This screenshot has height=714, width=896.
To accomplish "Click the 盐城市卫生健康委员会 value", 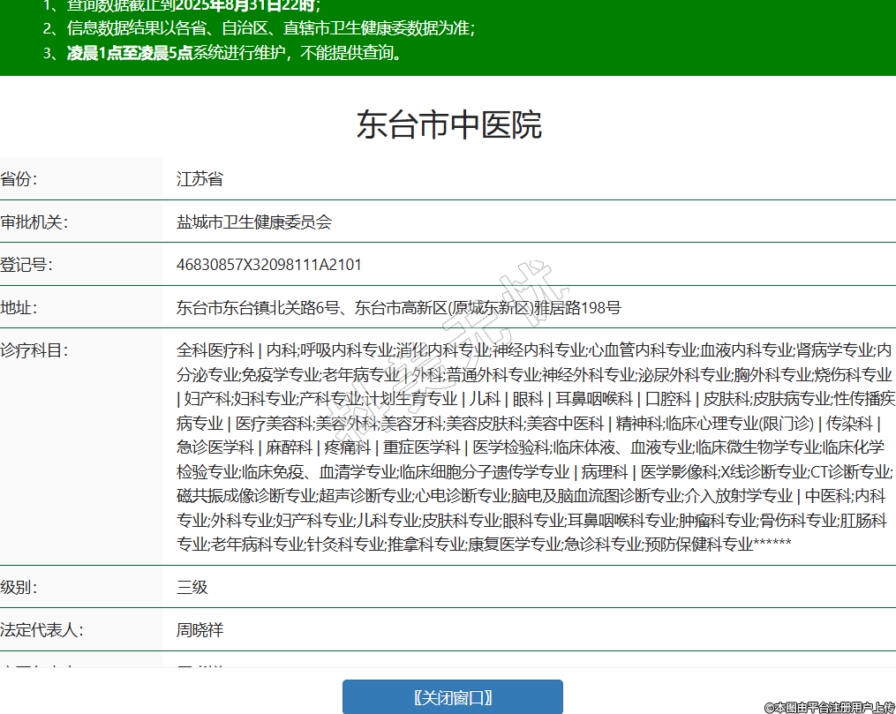I will [253, 222].
